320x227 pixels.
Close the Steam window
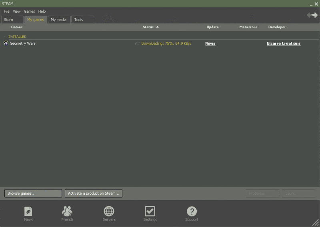click(316, 4)
